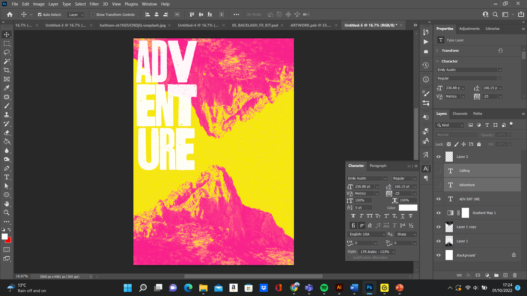Image resolution: width=527 pixels, height=296 pixels.
Task: Select the Move tool
Action: coord(7,34)
